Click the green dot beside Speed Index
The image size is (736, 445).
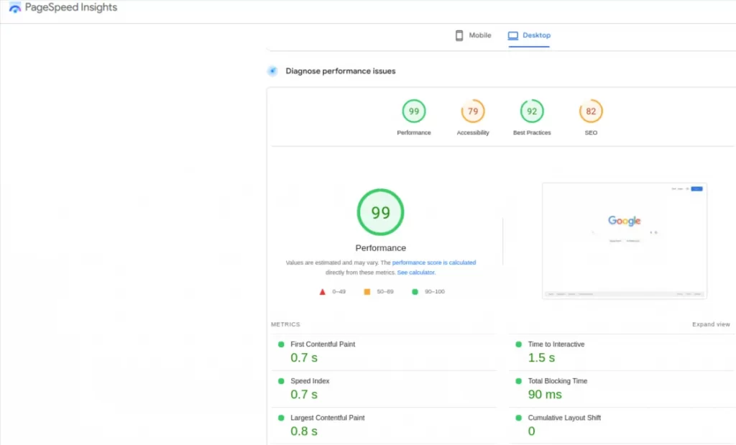(x=281, y=381)
